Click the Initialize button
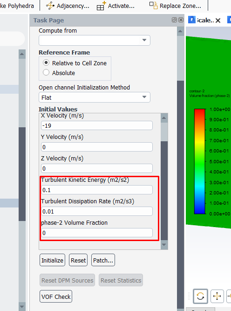 [x=52, y=260]
